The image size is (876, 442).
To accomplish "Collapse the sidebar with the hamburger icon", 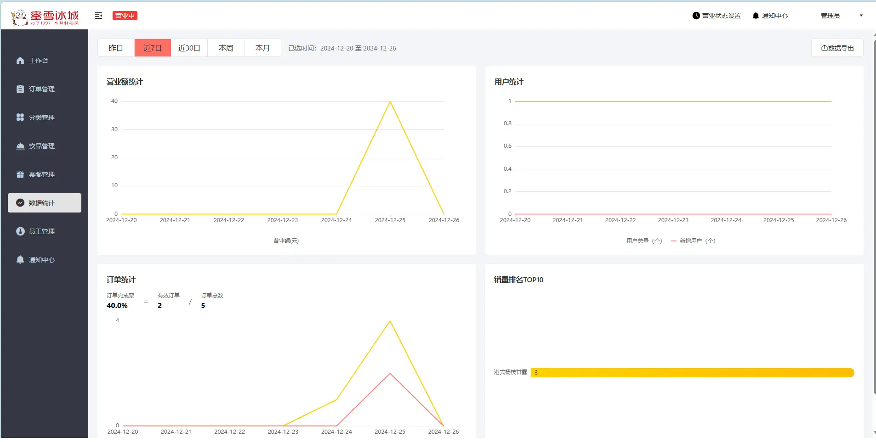I will tap(98, 16).
